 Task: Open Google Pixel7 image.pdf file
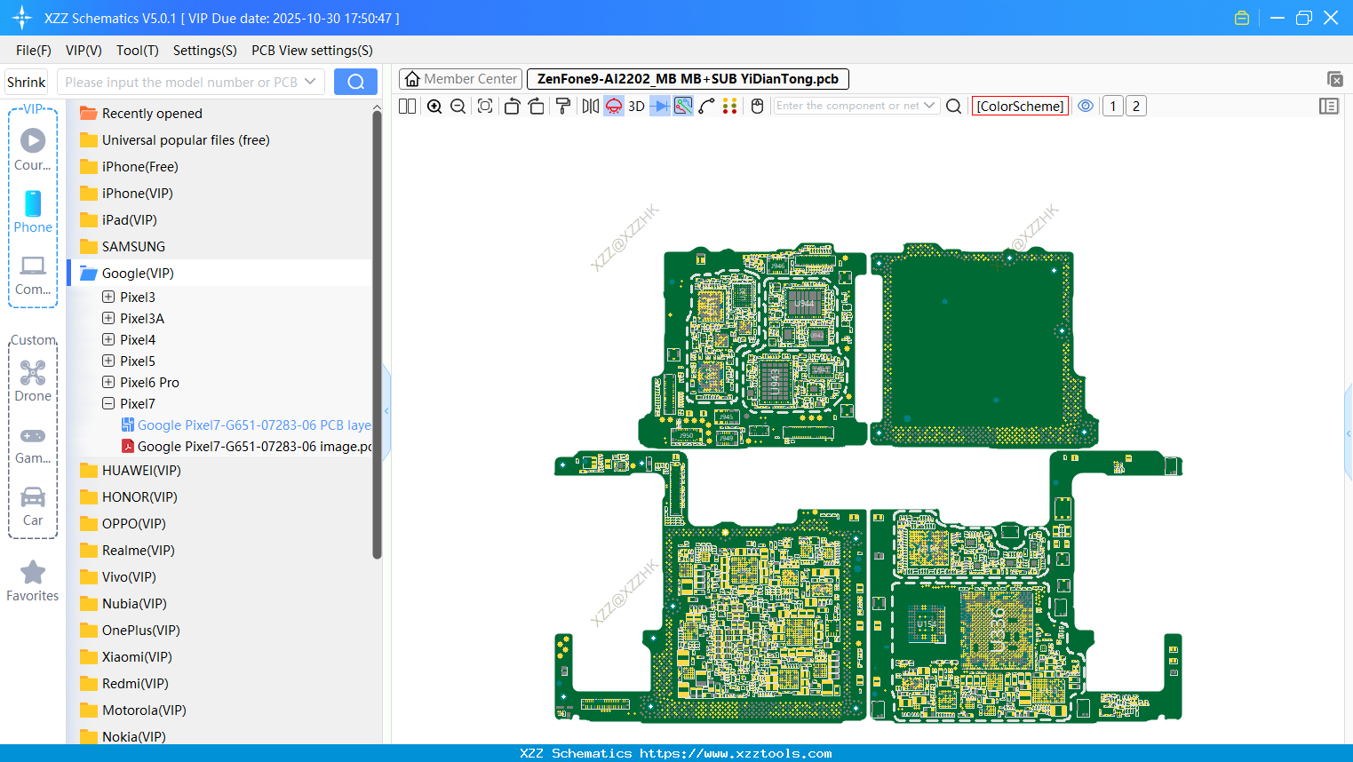pos(247,446)
